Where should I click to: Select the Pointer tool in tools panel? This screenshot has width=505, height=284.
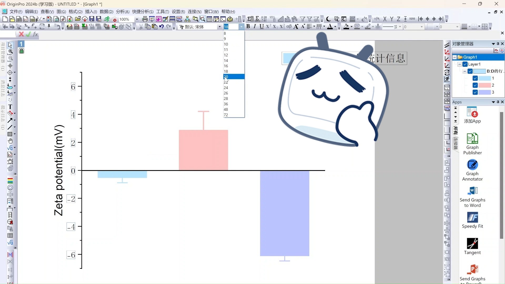point(10,45)
